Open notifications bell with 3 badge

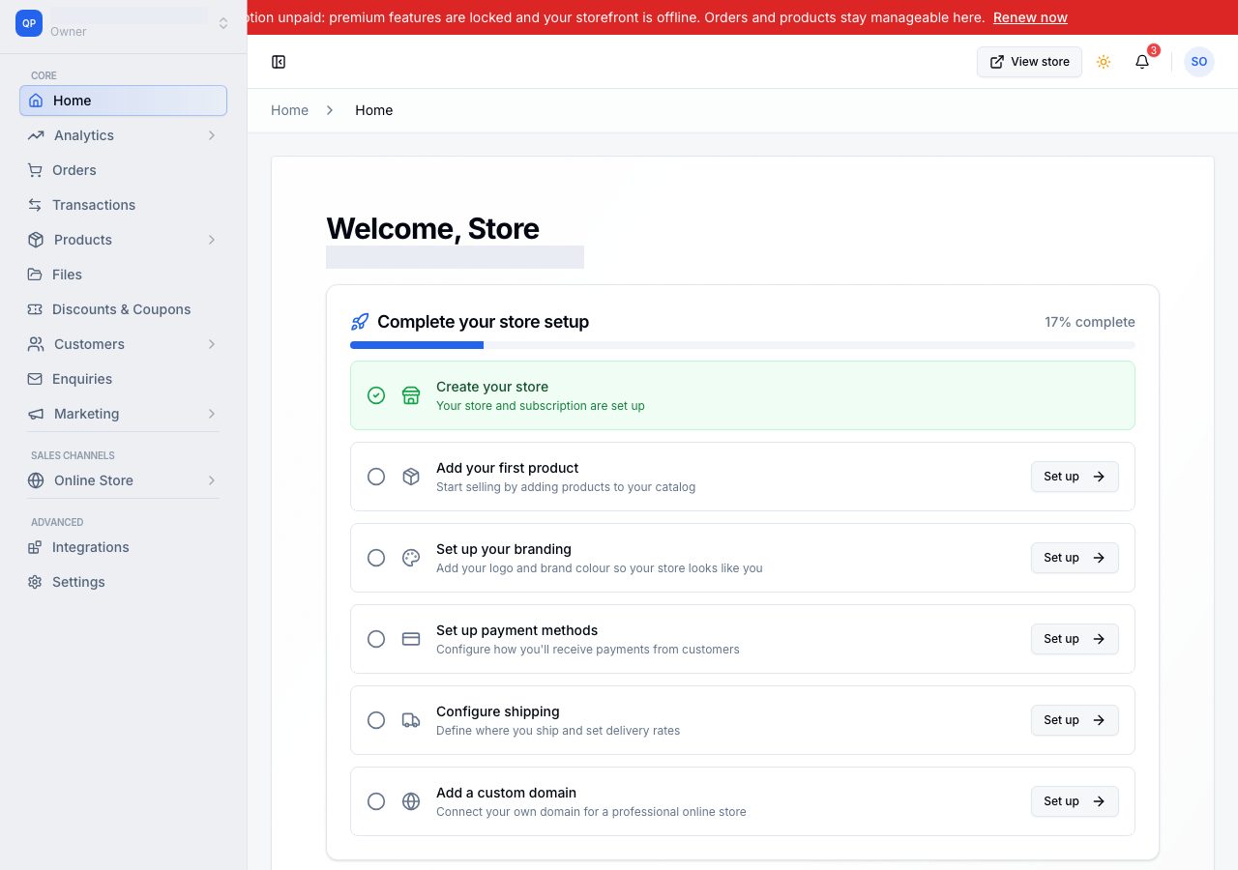(1142, 62)
